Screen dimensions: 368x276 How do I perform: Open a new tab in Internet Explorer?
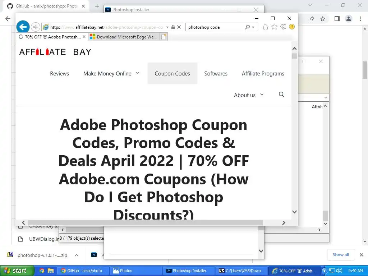click(x=164, y=37)
